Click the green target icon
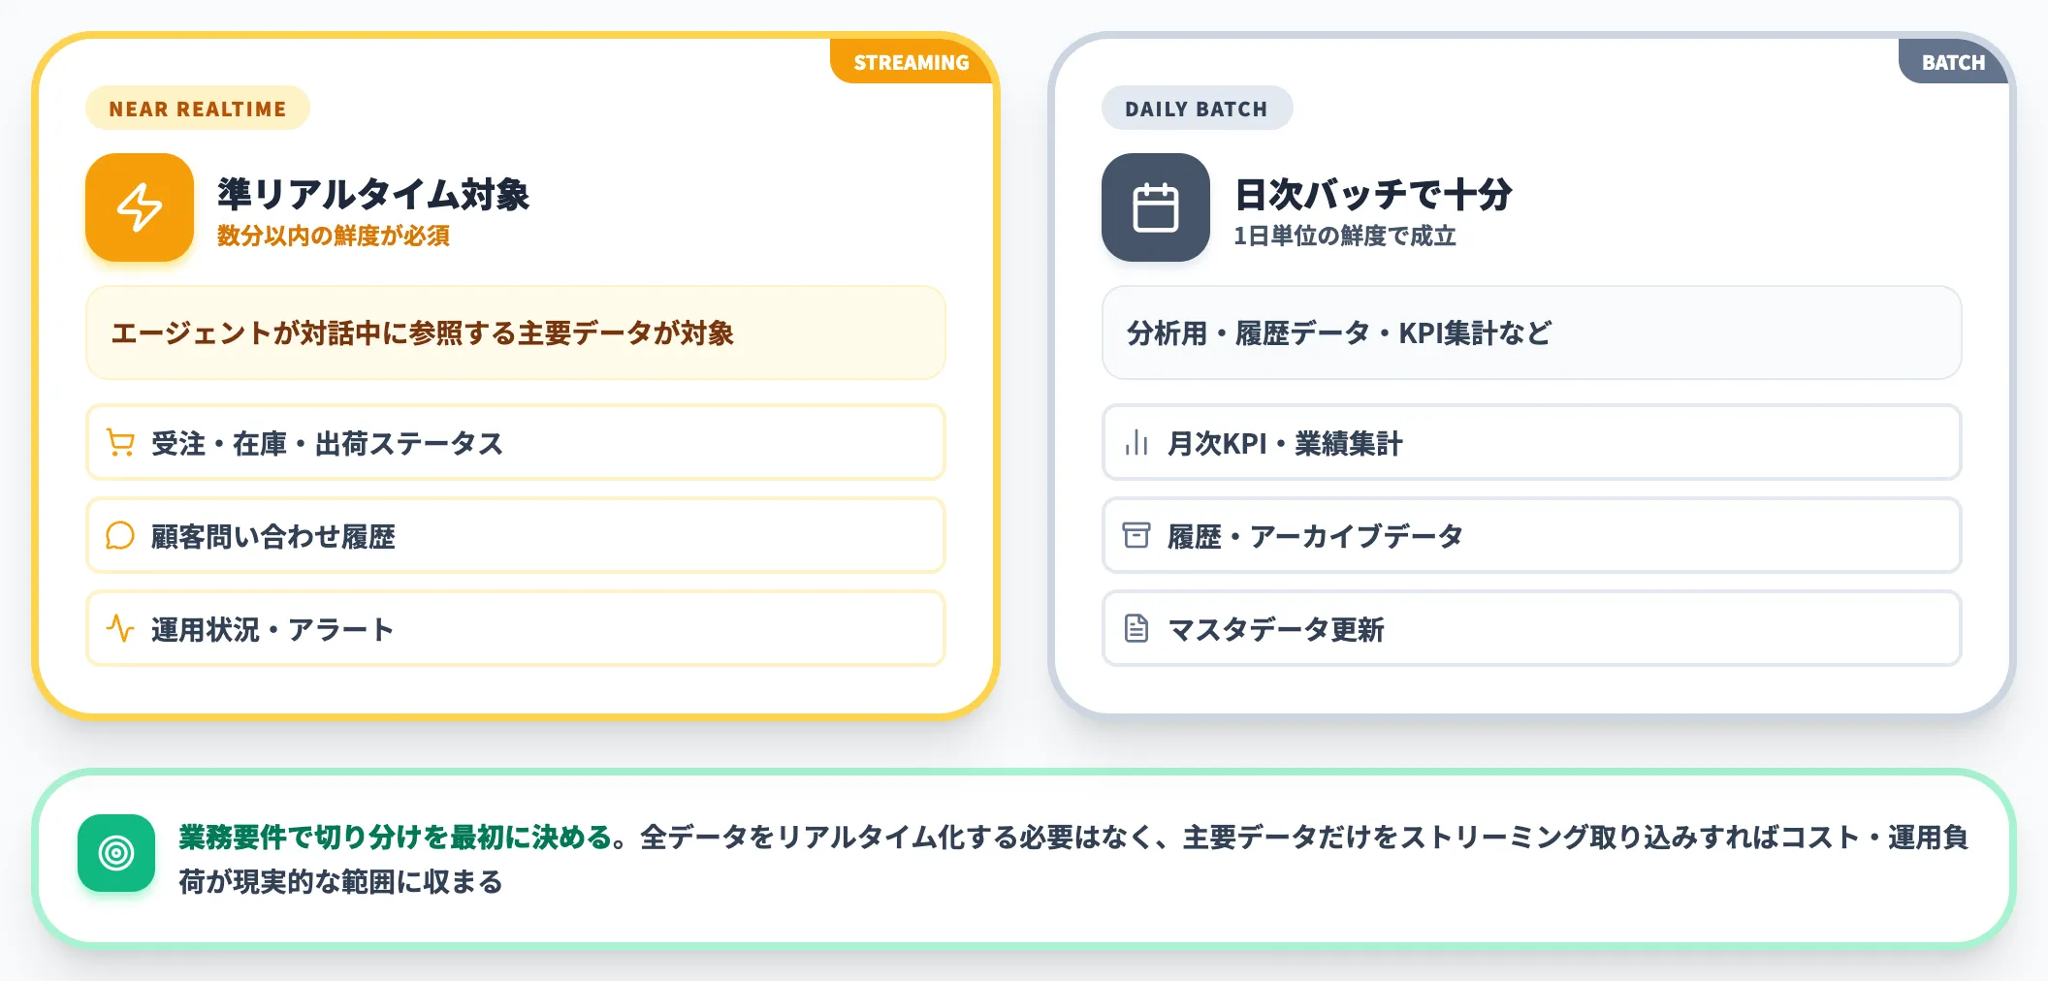The height and width of the screenshot is (981, 2048). 116,853
